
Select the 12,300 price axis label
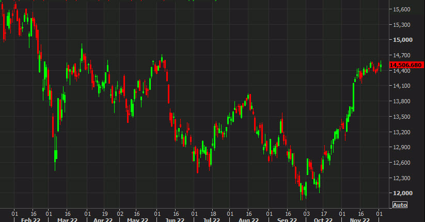(x=402, y=178)
